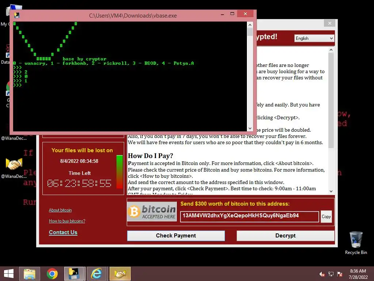Viewport: 374px width, 281px height.
Task: Click the ransom text scrollbar up arrow
Action: (331, 50)
